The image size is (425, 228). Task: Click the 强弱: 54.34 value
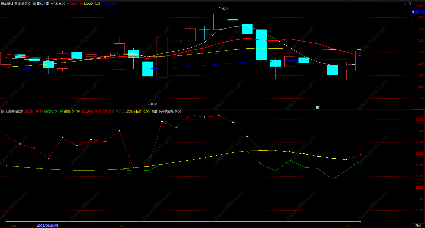[72, 111]
